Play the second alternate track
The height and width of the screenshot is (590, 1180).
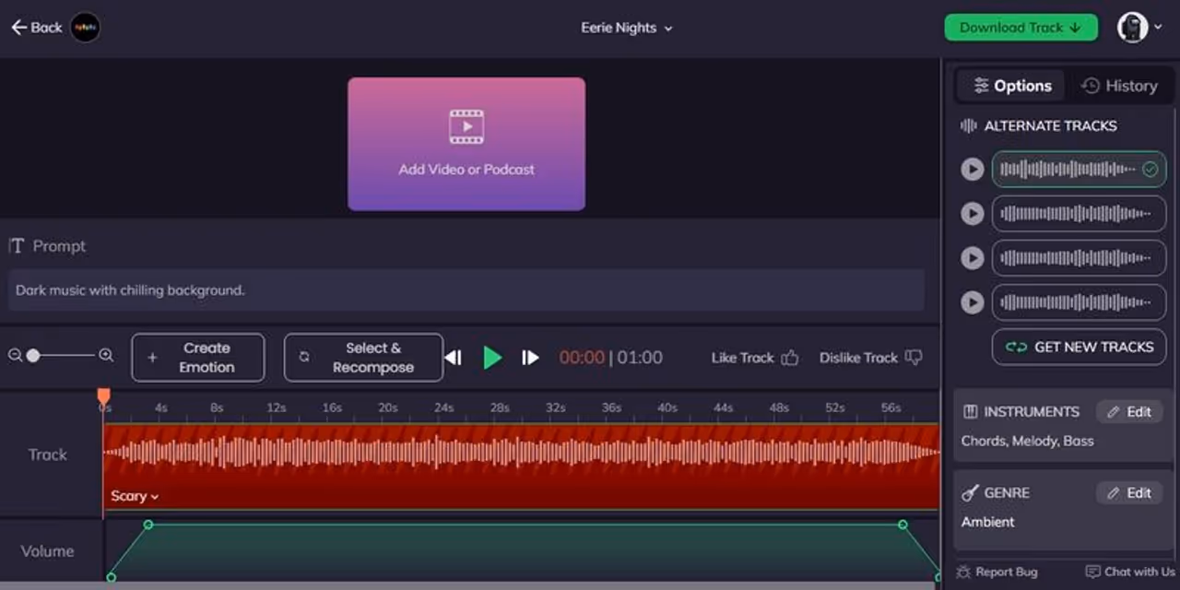point(972,214)
